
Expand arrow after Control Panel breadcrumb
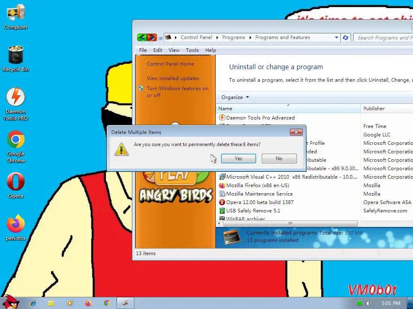(217, 37)
